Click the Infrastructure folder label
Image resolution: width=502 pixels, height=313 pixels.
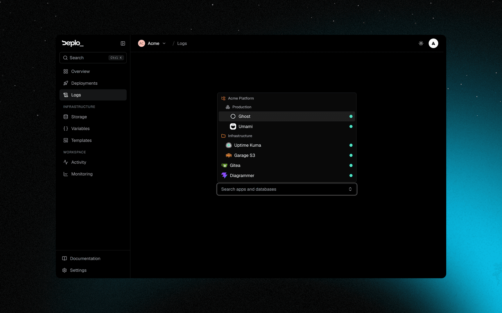[240, 136]
